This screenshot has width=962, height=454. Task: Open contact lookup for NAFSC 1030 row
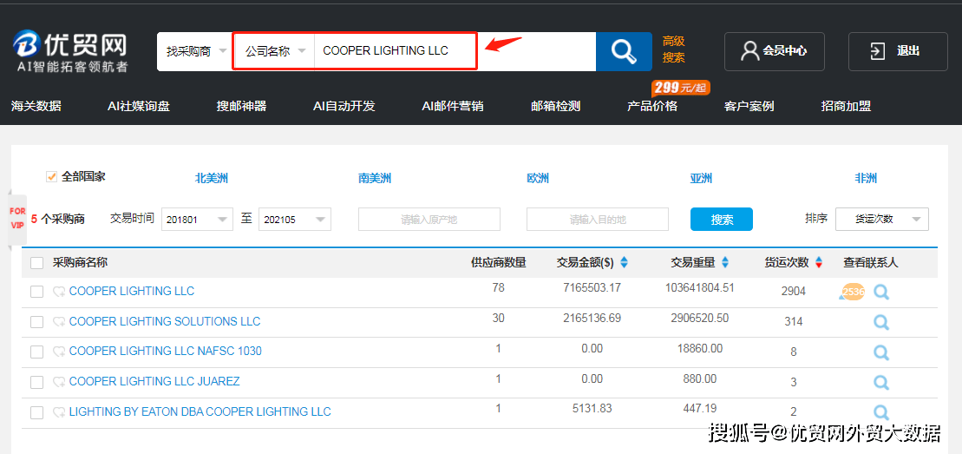(881, 352)
